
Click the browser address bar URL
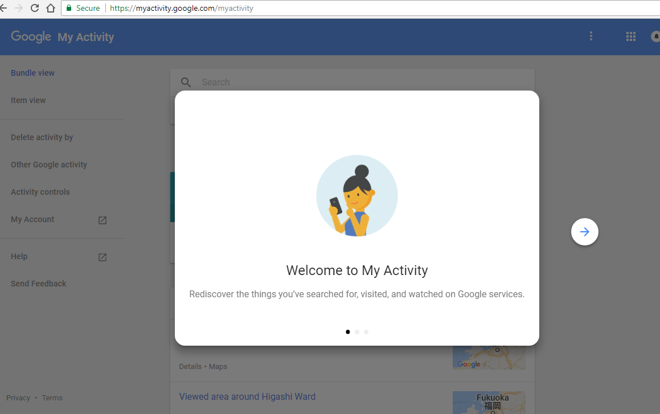pos(182,9)
